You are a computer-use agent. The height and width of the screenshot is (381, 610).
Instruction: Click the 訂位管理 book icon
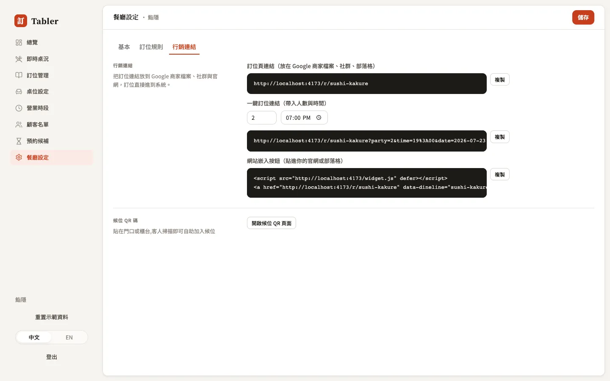(x=19, y=75)
